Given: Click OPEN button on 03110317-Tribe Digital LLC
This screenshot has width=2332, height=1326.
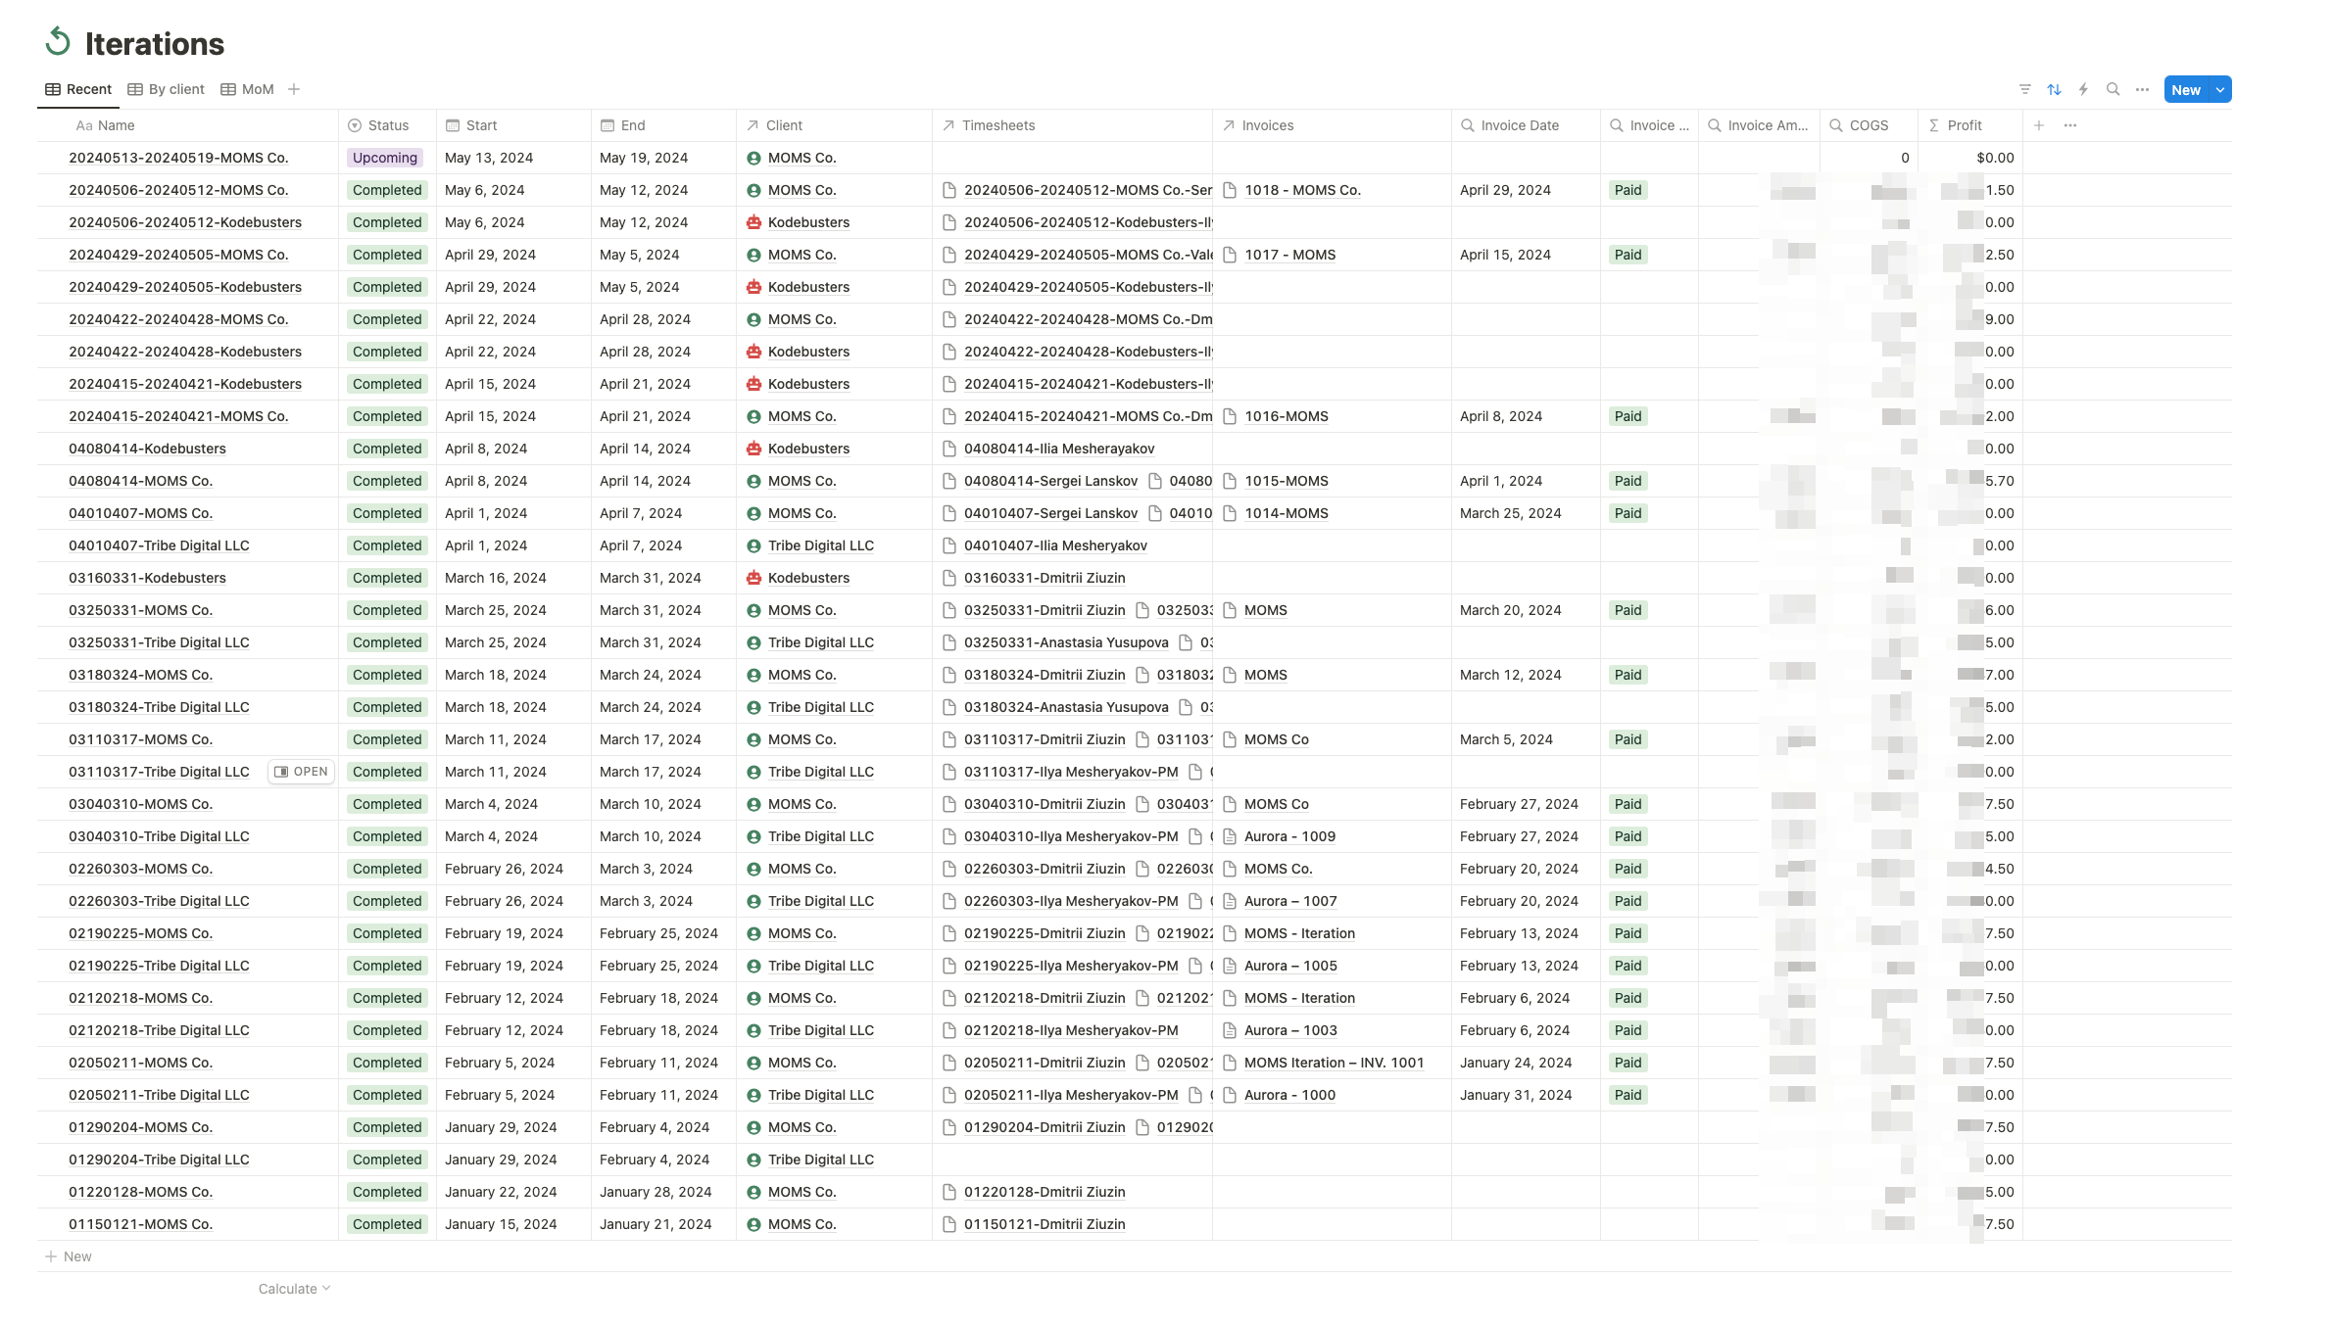Looking at the screenshot, I should [302, 772].
